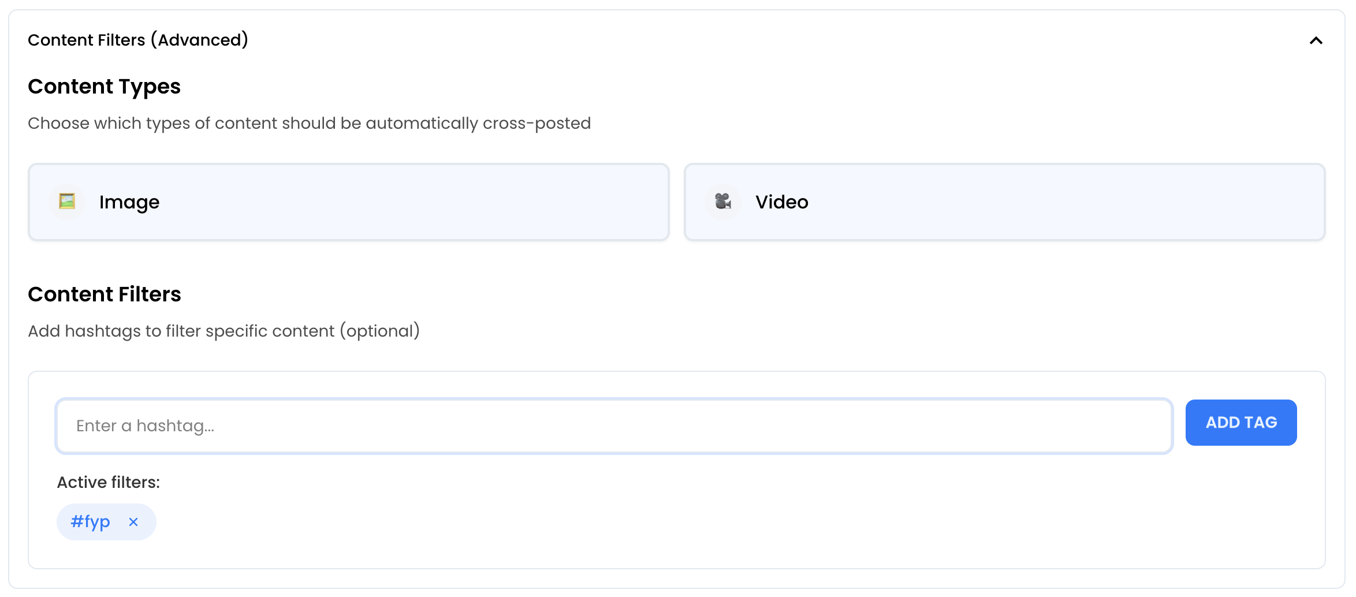Click the Add hashtags optional description text
The height and width of the screenshot is (597, 1356).
coord(223,331)
